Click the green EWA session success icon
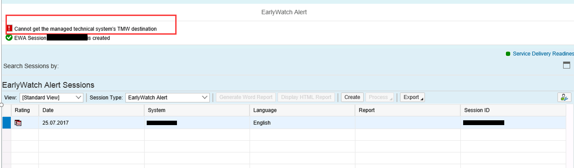The height and width of the screenshot is (168, 574). pos(9,38)
